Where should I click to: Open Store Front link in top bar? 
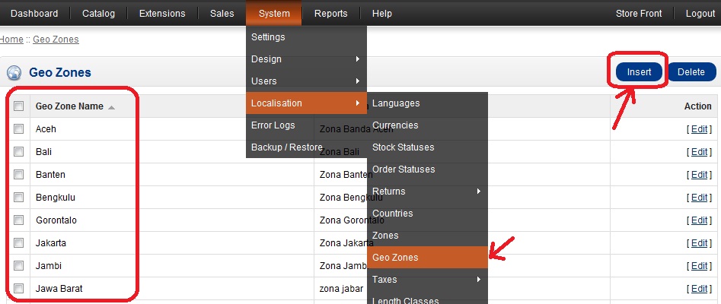(x=639, y=14)
